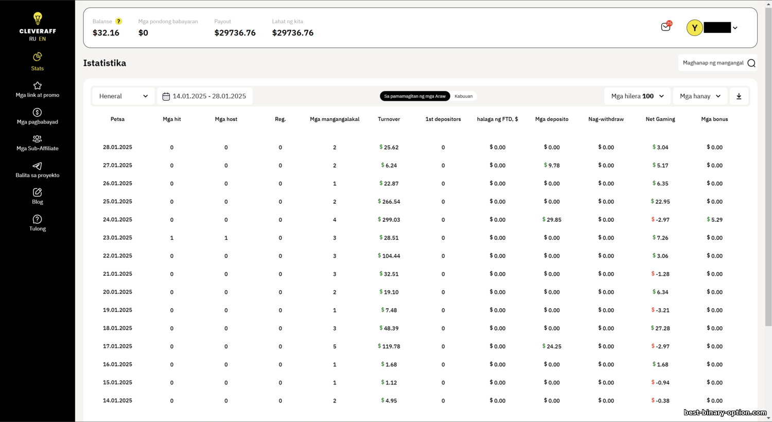Open the Blog edit icon
The width and height of the screenshot is (772, 422).
37,192
